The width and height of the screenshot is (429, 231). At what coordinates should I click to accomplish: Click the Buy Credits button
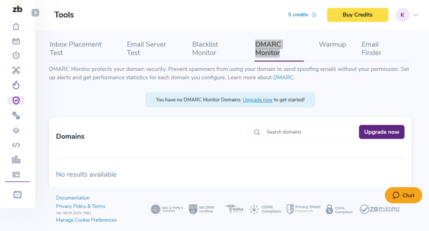pos(358,15)
